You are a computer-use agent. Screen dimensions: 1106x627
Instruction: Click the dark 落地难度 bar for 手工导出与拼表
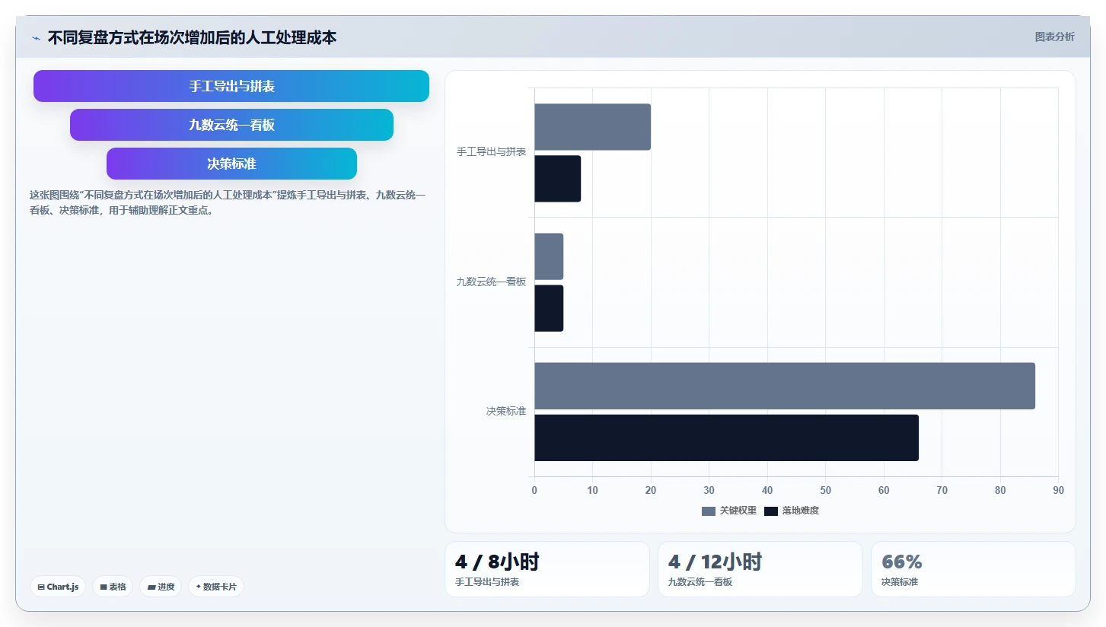(557, 179)
